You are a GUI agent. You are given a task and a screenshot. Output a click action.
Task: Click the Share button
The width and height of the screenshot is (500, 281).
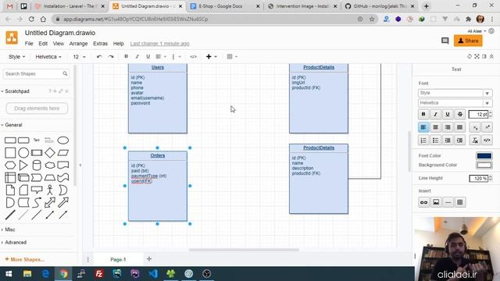click(468, 41)
